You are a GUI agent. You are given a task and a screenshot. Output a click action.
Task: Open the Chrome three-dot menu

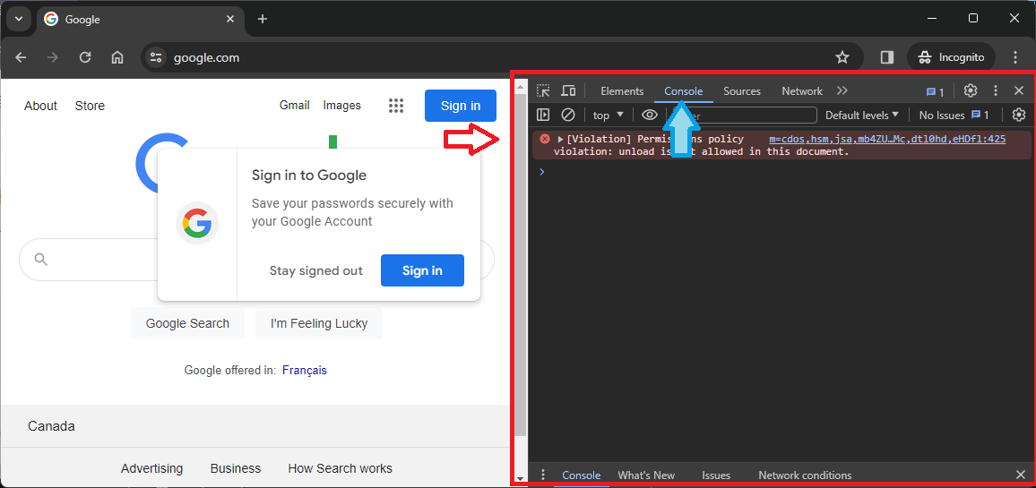[x=1015, y=57]
